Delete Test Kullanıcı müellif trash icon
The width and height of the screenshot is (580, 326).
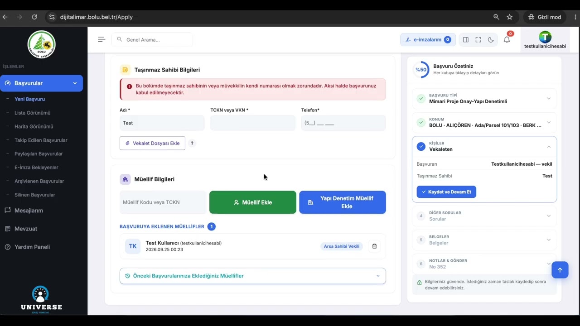click(374, 246)
